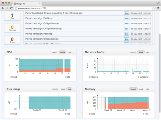Image resolution: width=161 pixels, height=120 pixels.
Task: Click Info badge for OnSign Monitoring 15:21:21 event
Action: pos(127,29)
